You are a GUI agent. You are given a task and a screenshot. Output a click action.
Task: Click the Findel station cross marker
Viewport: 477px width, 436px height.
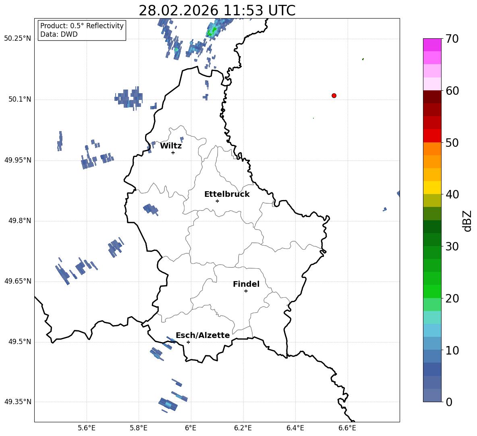point(246,291)
